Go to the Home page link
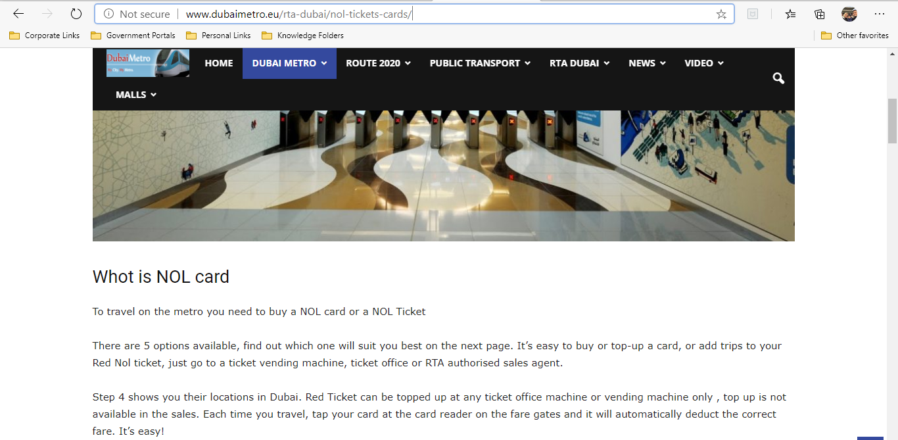The image size is (898, 440). click(x=219, y=63)
